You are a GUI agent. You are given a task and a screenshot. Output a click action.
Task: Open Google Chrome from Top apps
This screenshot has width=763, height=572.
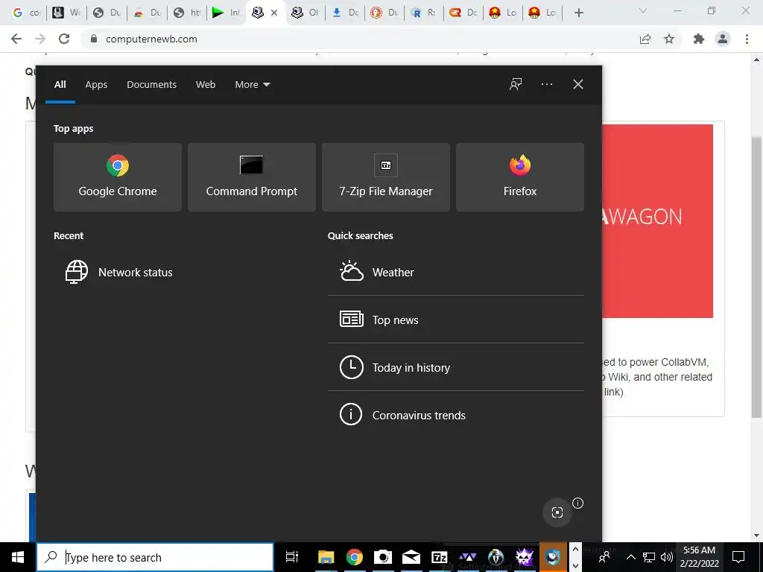point(117,177)
